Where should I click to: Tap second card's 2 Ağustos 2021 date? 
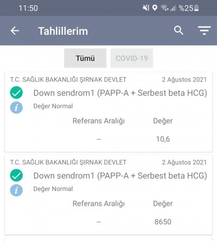click(184, 162)
